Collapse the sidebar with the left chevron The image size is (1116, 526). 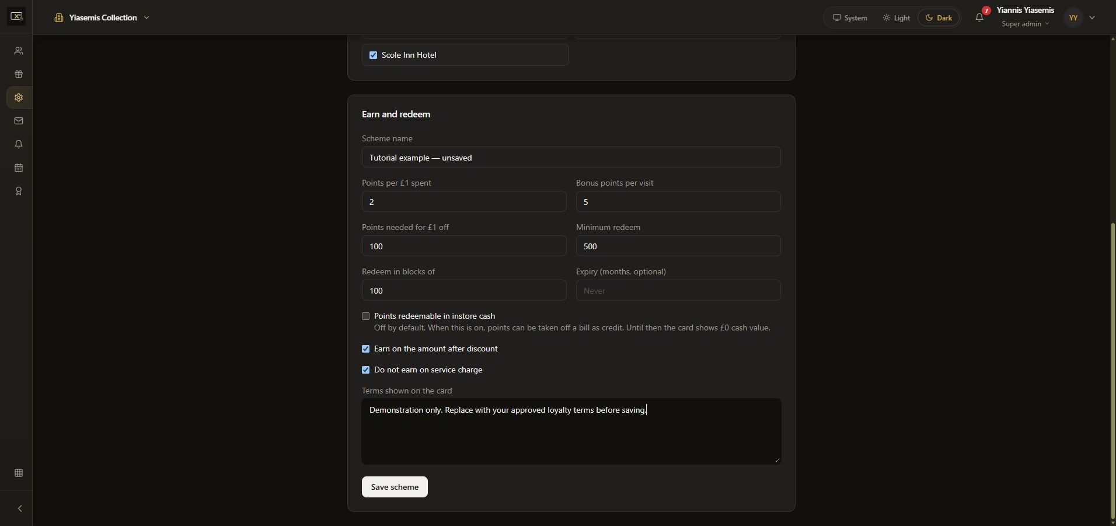[x=20, y=509]
